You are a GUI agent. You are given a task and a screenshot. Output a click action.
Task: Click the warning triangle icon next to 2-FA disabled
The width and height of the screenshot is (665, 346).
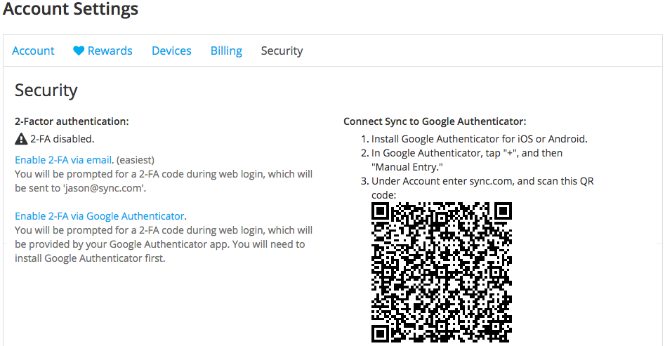tap(21, 139)
